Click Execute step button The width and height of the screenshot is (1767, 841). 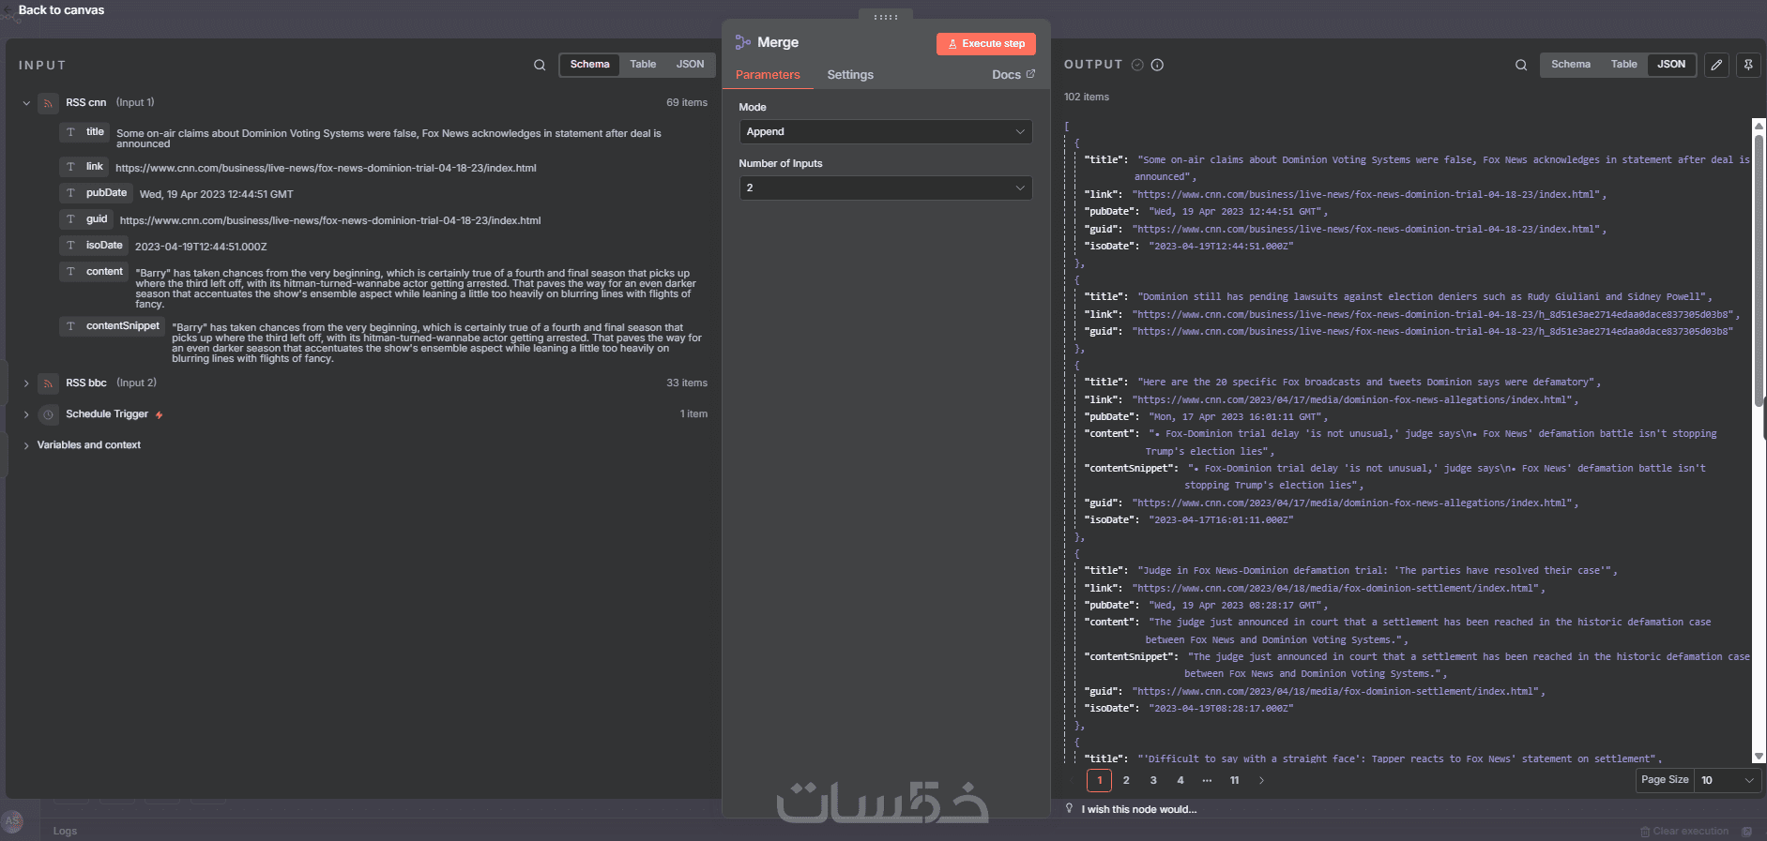(986, 43)
